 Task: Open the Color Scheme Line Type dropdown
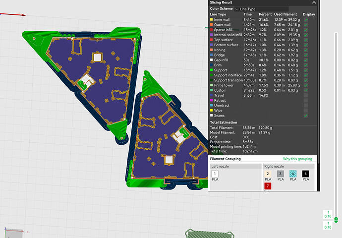tap(261, 9)
